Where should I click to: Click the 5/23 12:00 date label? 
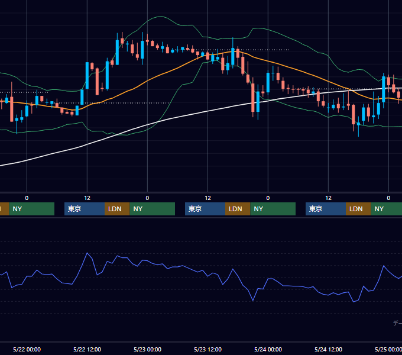pyautogui.click(x=208, y=349)
